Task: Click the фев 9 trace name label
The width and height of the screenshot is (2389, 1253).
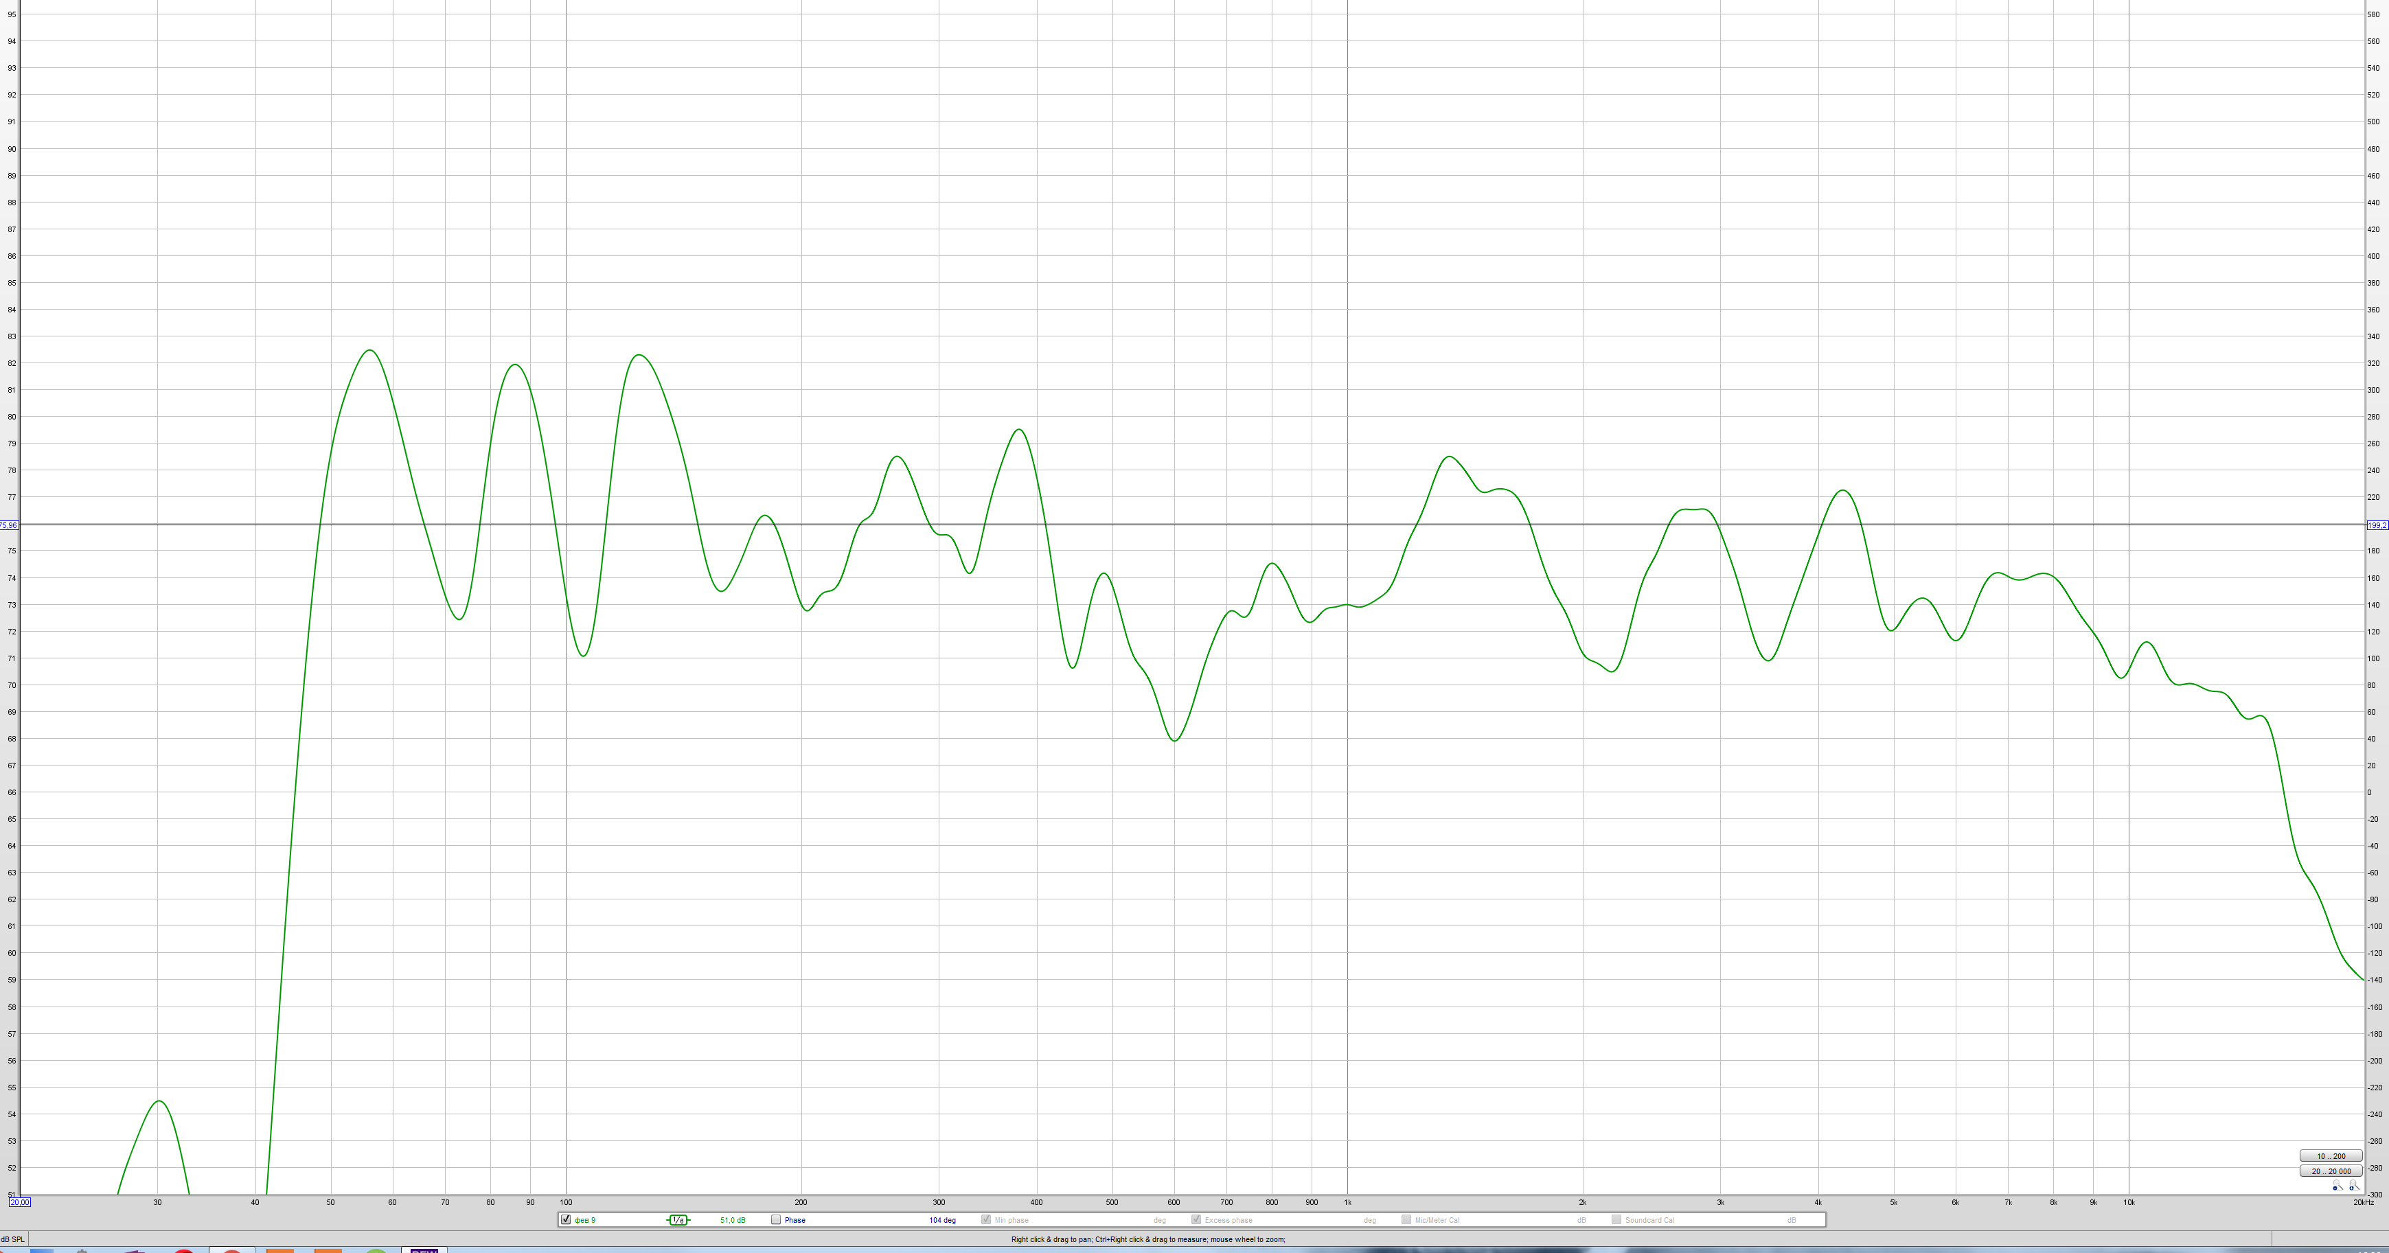Action: (585, 1219)
